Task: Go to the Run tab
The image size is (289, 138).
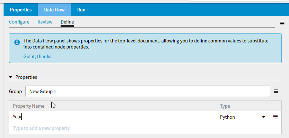Action: point(81,10)
